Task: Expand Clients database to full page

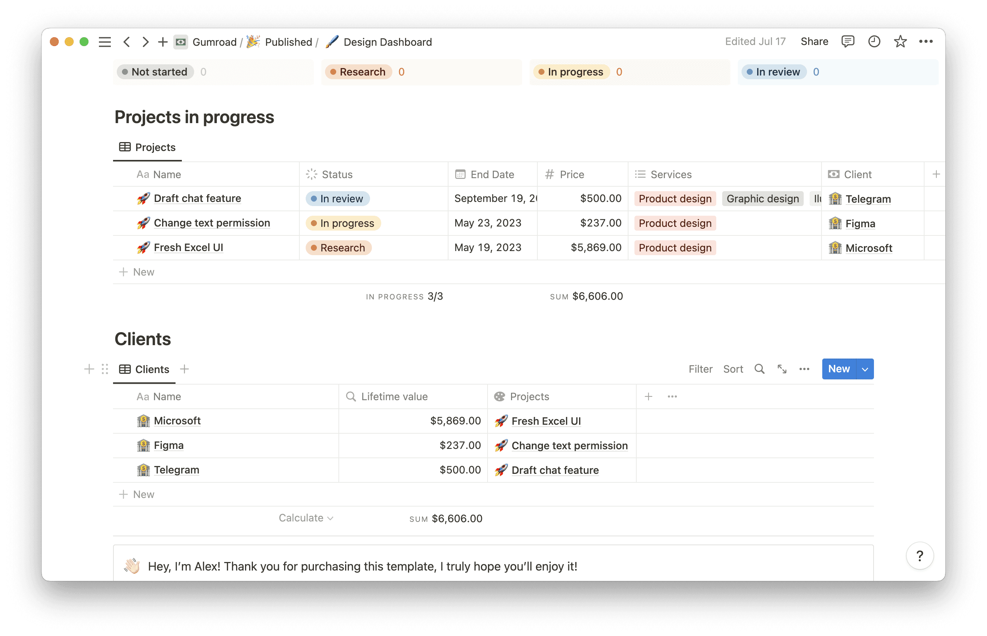Action: point(782,369)
